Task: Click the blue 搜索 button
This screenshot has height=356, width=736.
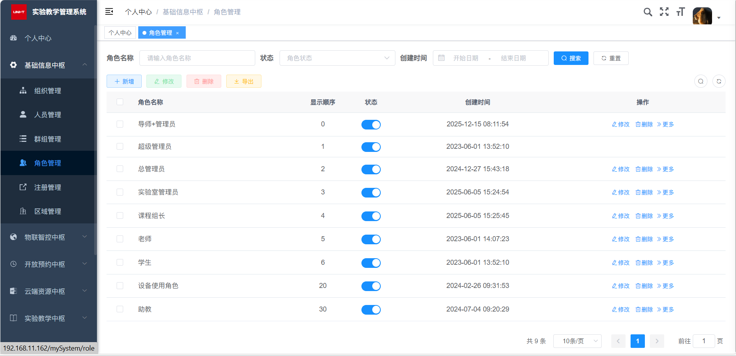Action: tap(571, 58)
